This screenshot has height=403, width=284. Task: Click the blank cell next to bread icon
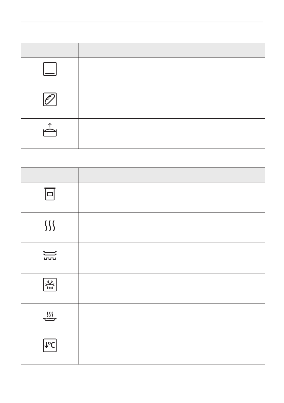(x=172, y=103)
